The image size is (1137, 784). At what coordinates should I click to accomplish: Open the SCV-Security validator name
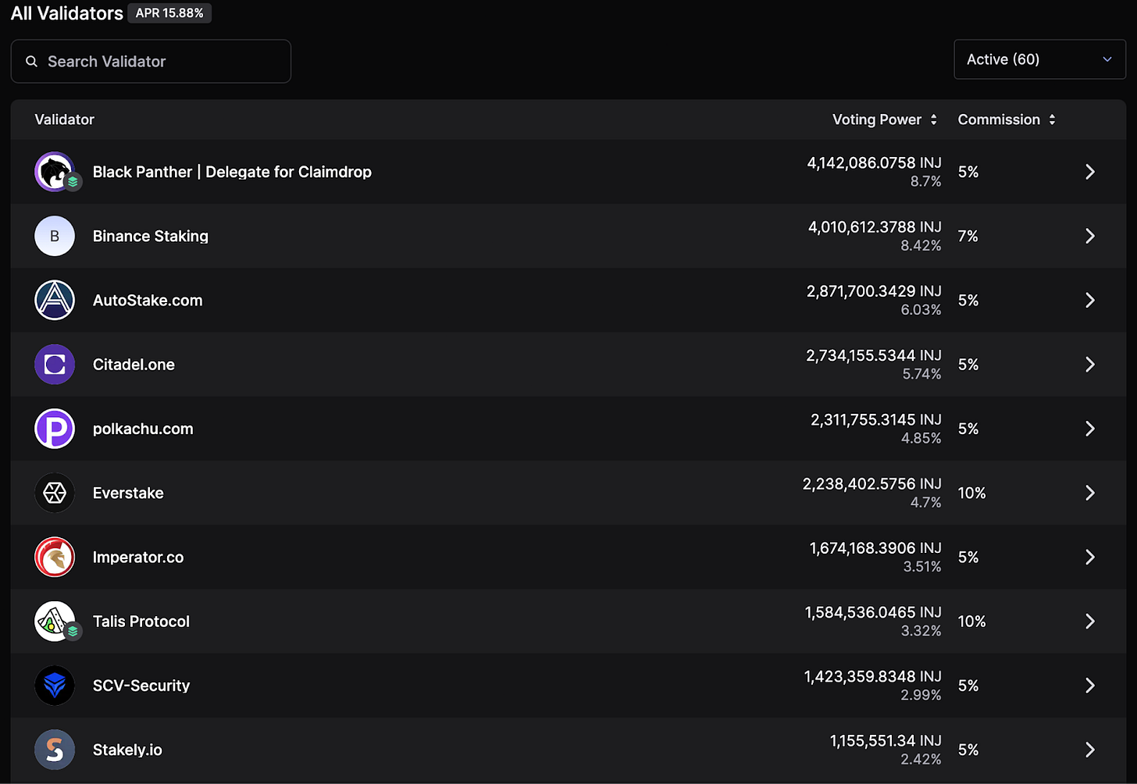[141, 685]
